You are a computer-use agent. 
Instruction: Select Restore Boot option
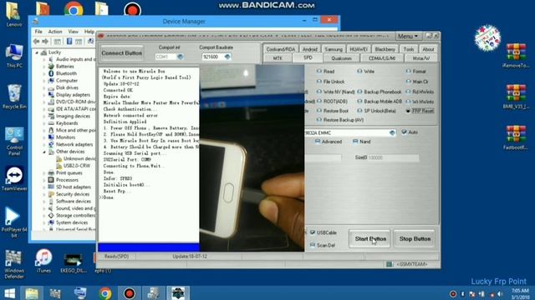coord(332,111)
